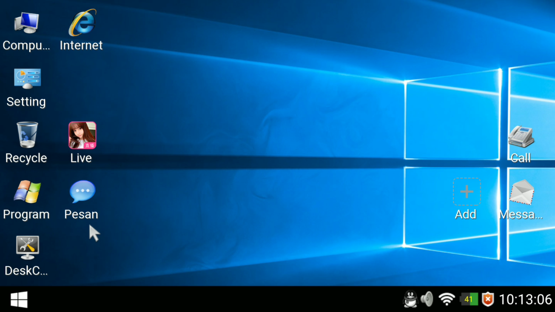This screenshot has height=312, width=555.
Task: Toggle Wi-Fi from the tray icon
Action: tap(446, 299)
